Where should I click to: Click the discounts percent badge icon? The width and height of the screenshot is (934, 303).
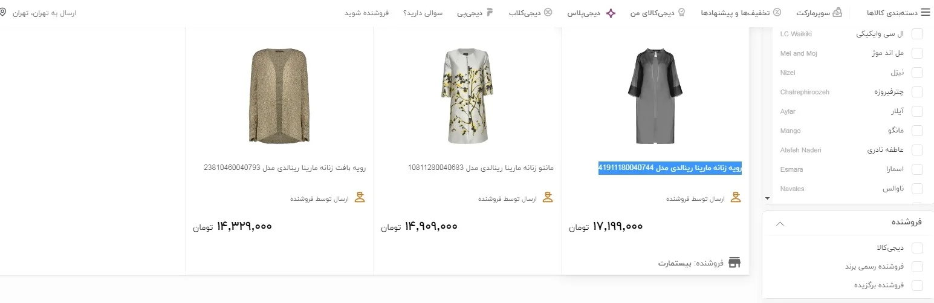coord(777,12)
